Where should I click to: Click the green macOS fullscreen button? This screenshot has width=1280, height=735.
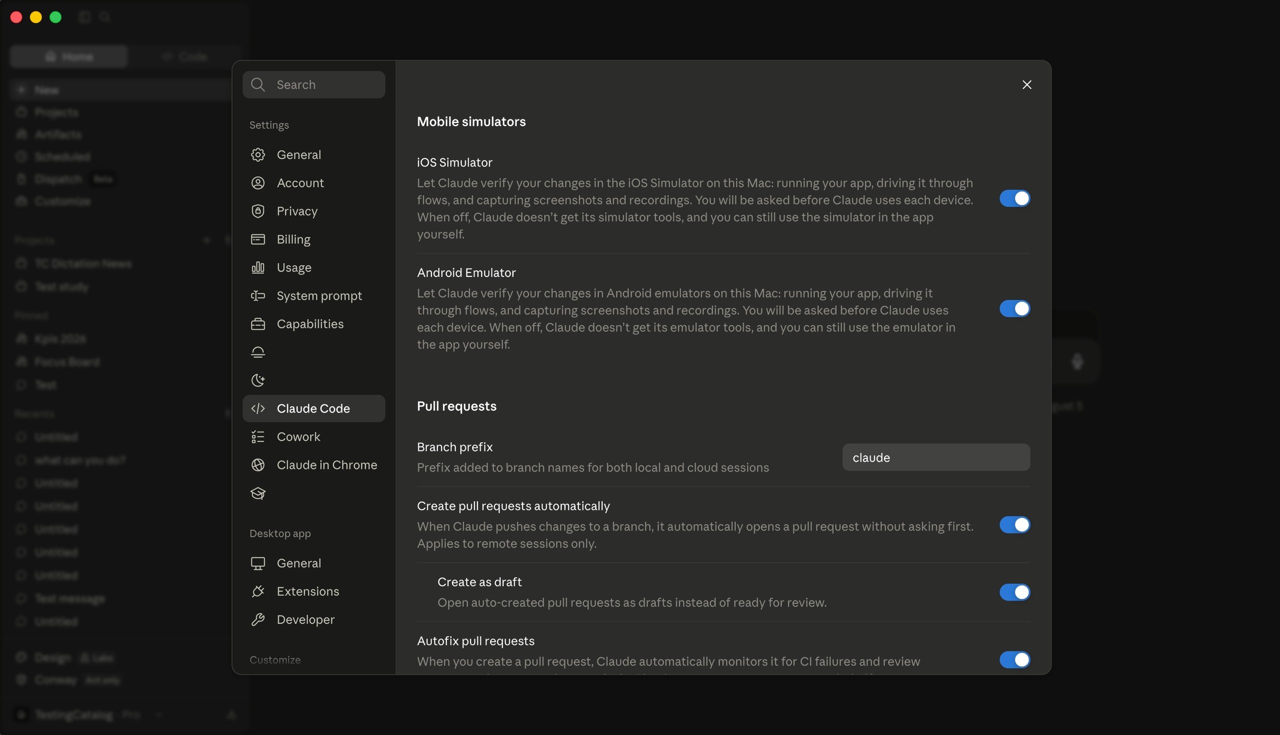coord(55,17)
